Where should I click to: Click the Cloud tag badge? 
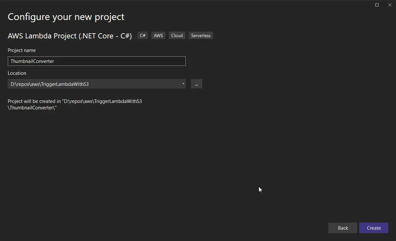[177, 35]
